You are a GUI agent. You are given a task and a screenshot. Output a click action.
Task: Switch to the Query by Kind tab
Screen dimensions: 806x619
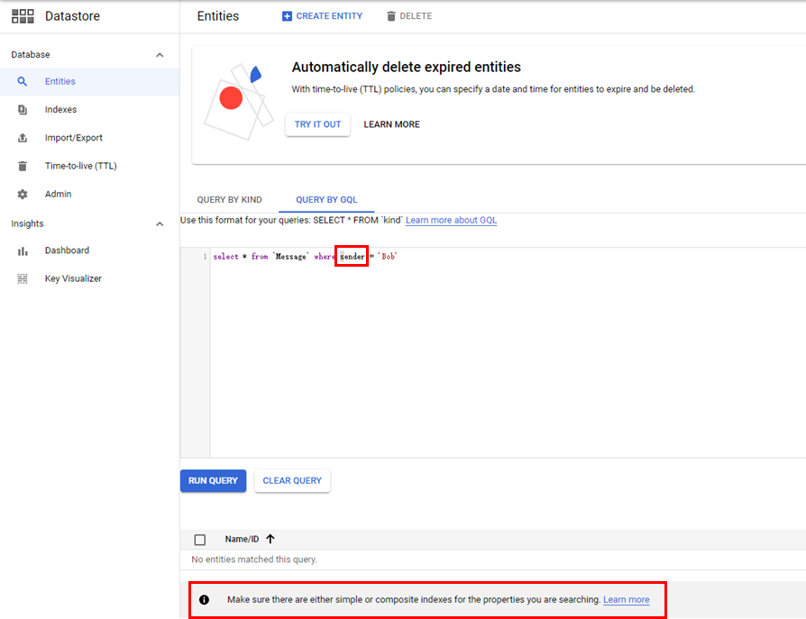click(230, 199)
